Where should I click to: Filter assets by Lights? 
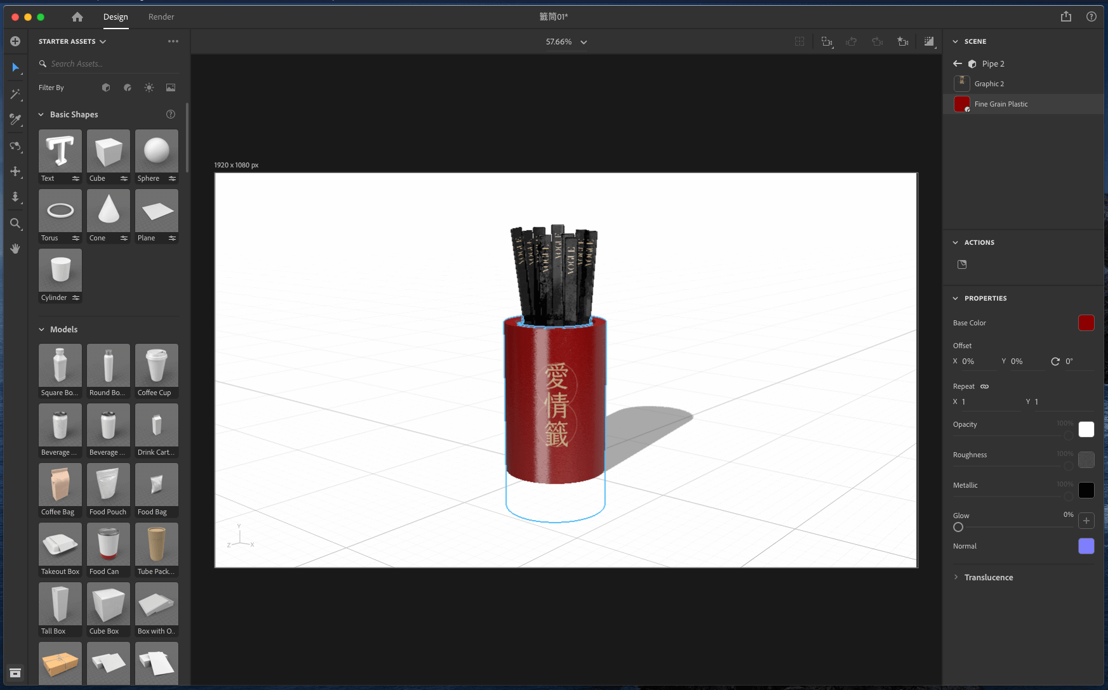(149, 88)
